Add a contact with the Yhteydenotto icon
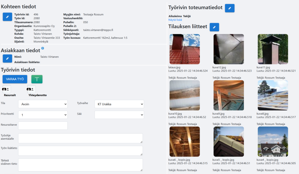This screenshot has width=299, height=174. (31, 89)
